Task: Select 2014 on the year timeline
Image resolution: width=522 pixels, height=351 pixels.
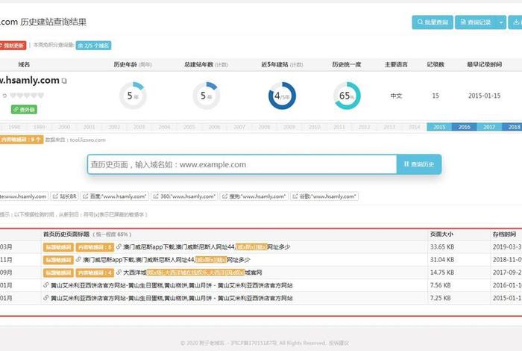Action: pyautogui.click(x=415, y=127)
